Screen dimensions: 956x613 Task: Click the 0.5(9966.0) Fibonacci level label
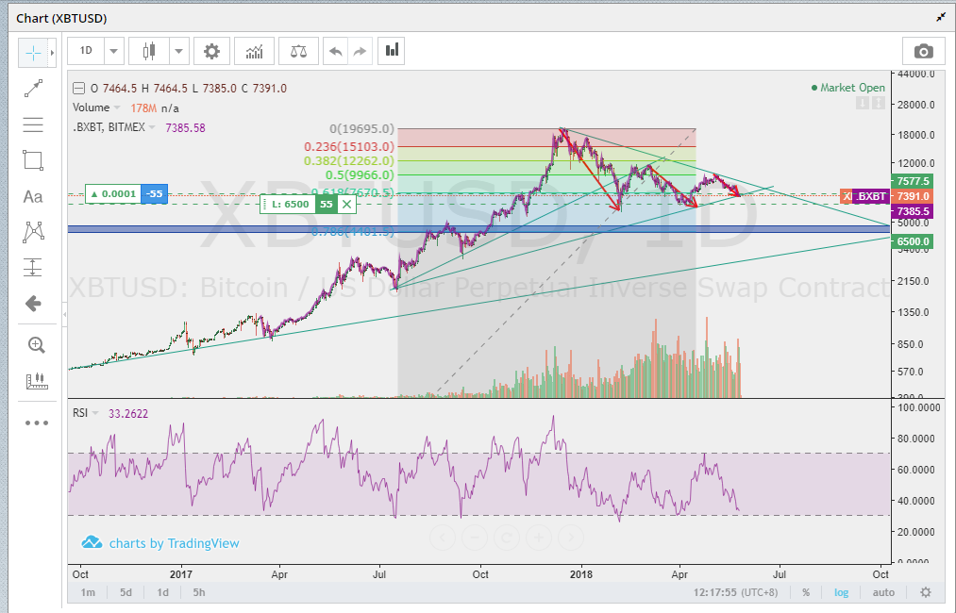coord(360,174)
